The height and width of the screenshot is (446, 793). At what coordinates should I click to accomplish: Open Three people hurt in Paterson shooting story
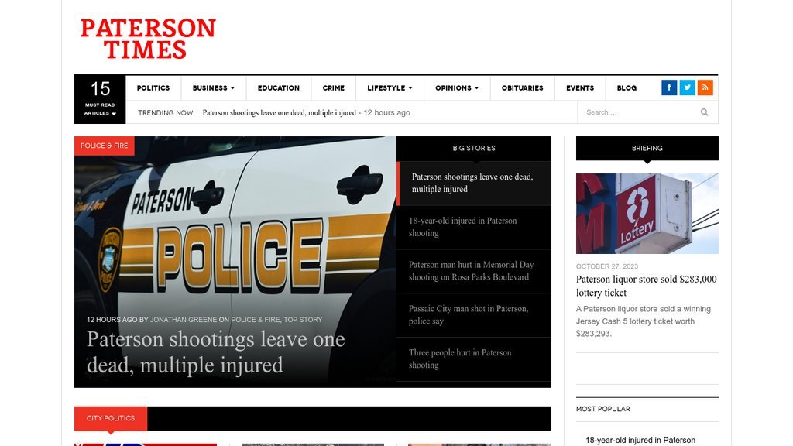pos(474,359)
